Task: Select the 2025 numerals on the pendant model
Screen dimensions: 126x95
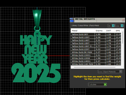Action: [36, 73]
